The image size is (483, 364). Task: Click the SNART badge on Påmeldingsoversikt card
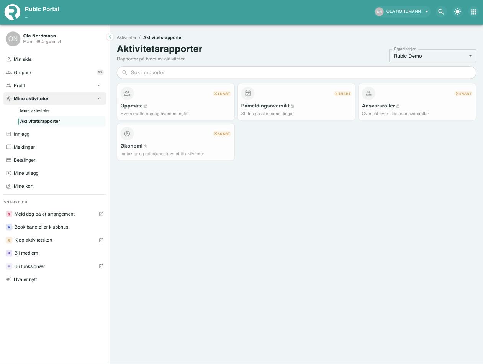(343, 93)
